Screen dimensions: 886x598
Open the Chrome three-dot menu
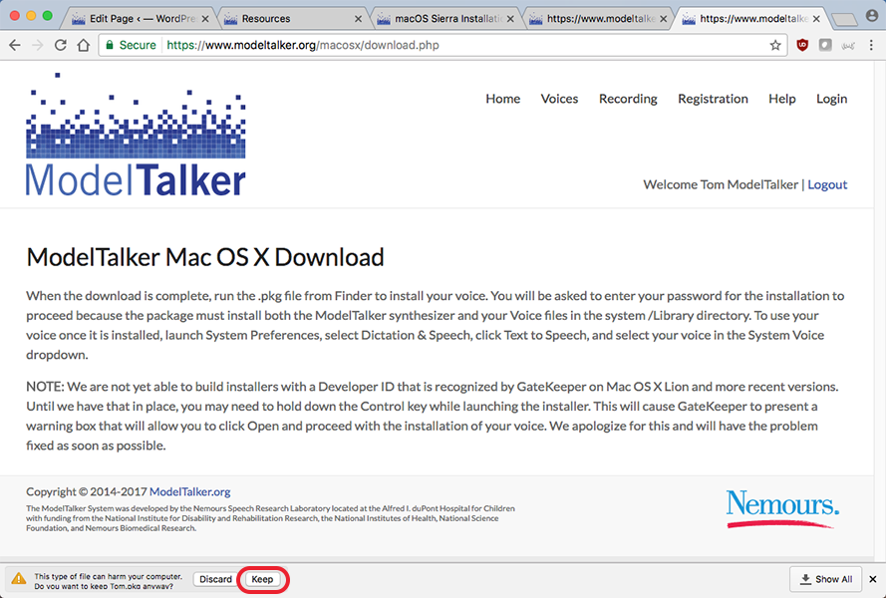871,45
